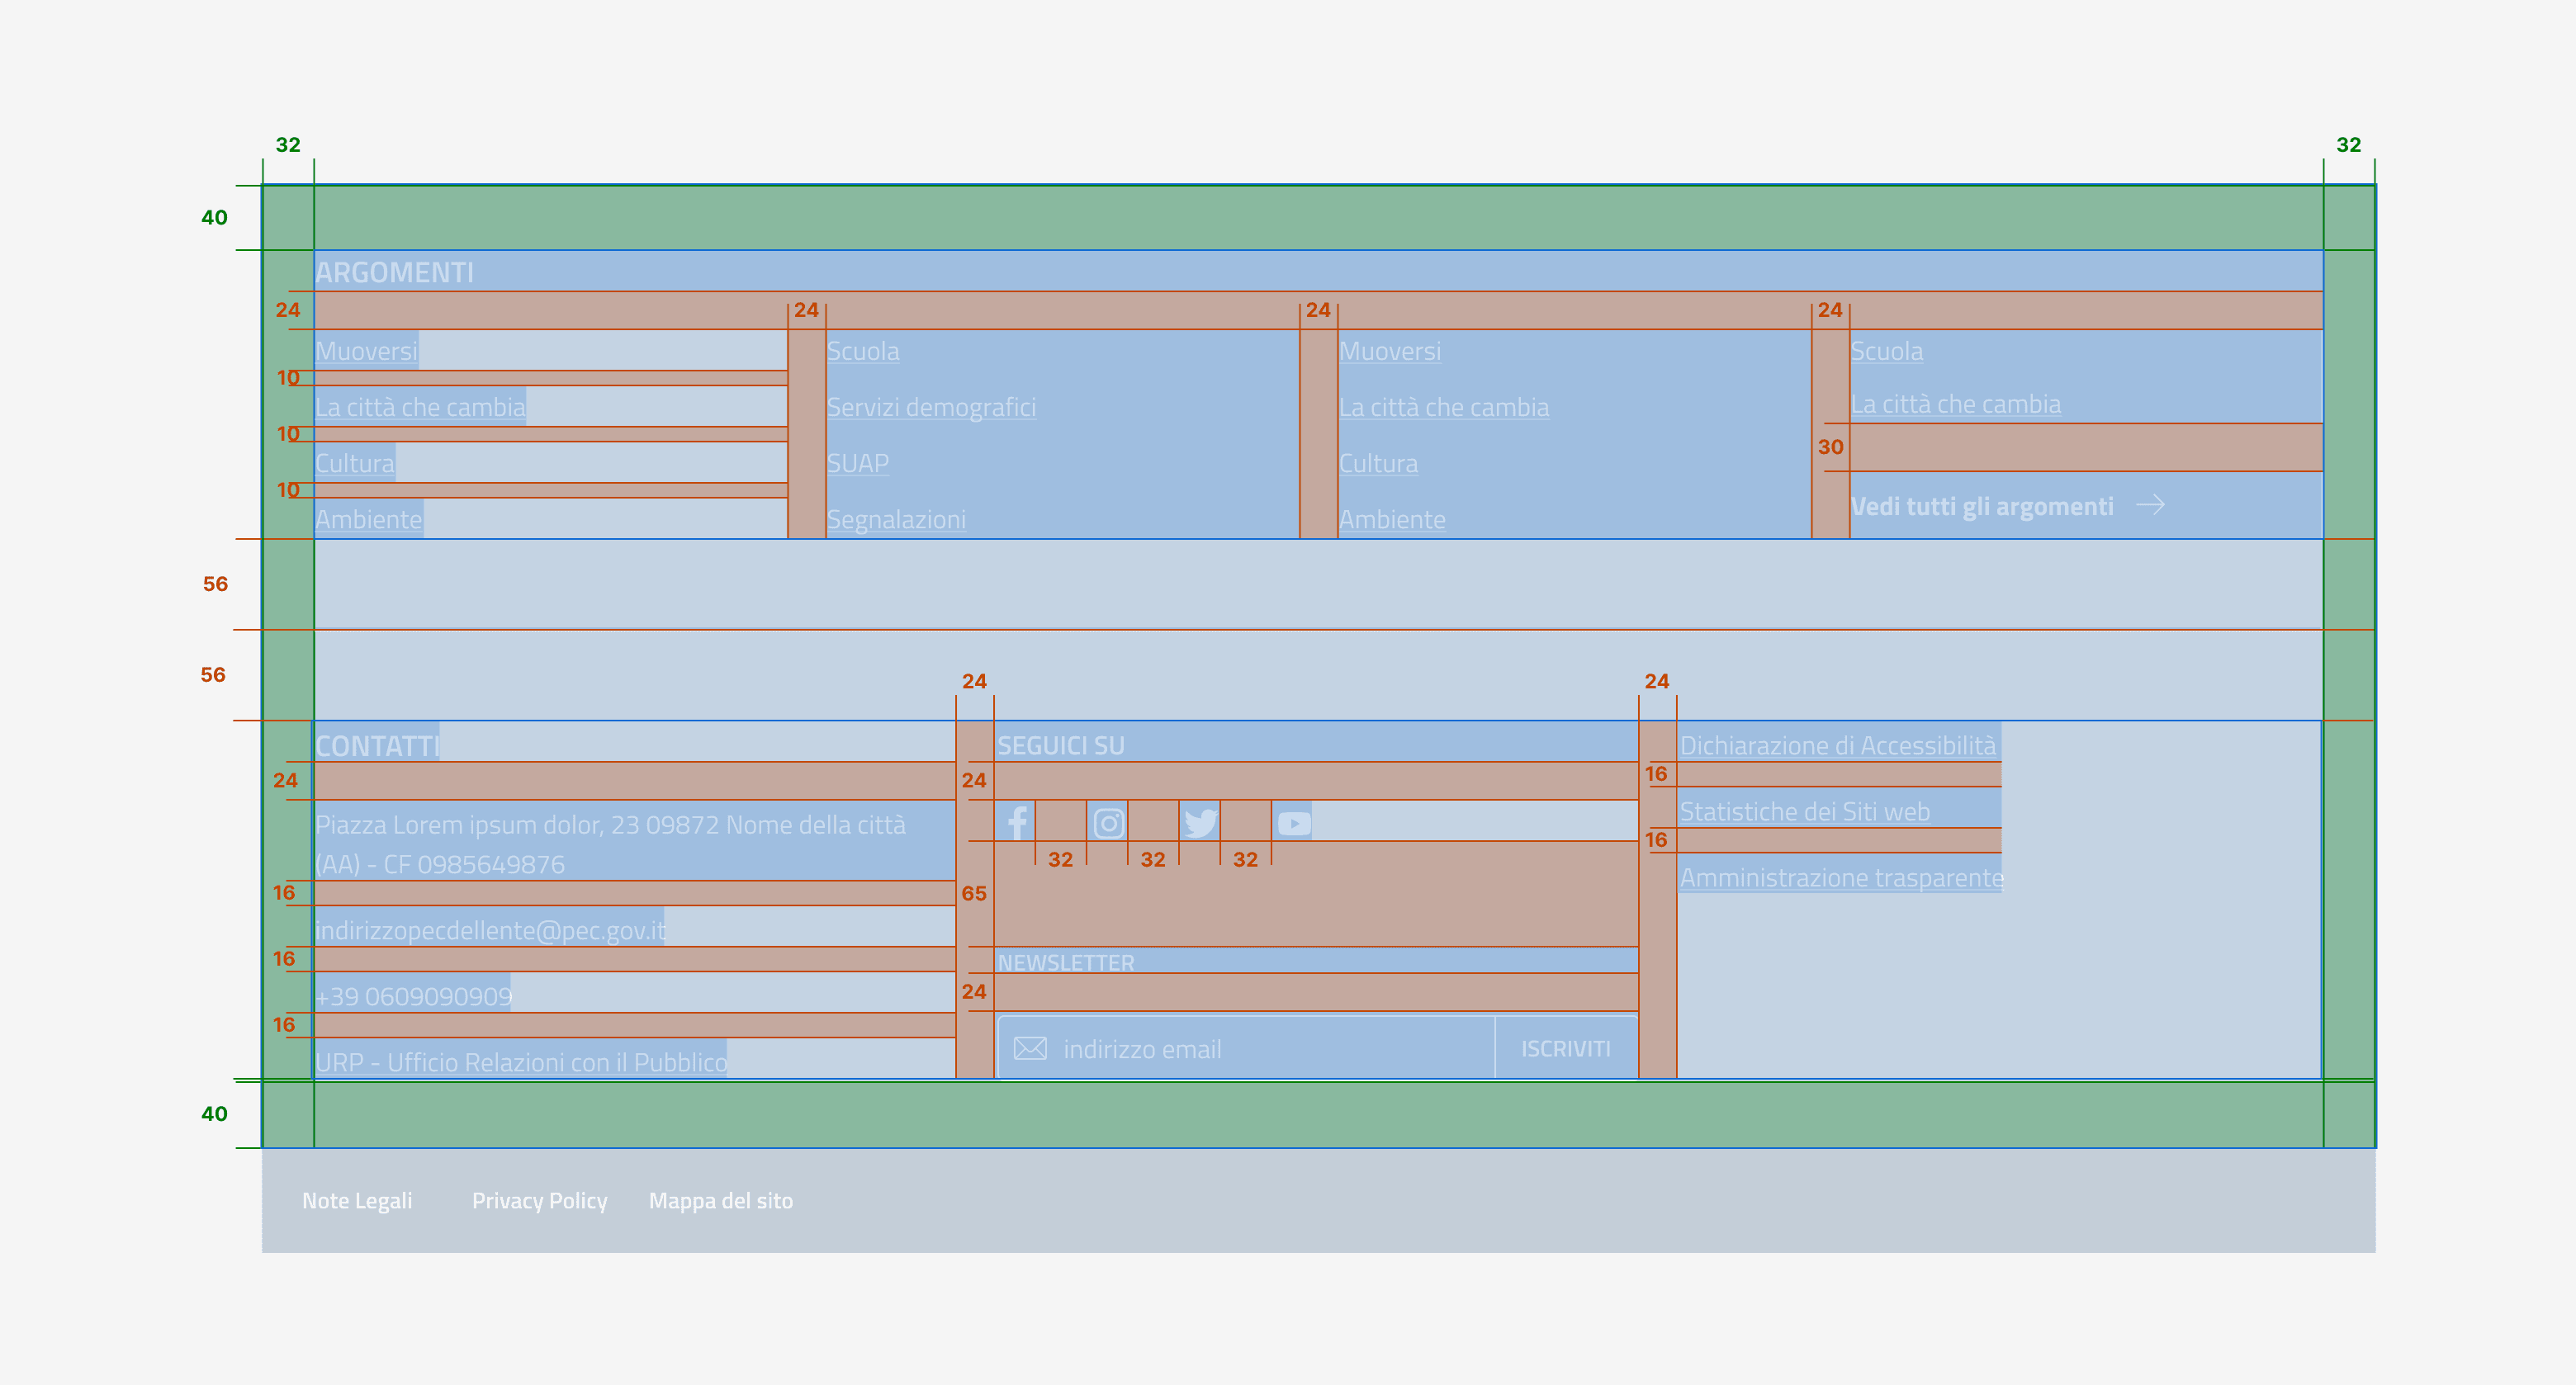Open Dichiarazione di Accessibilità link
This screenshot has width=2576, height=1385.
tap(1838, 745)
